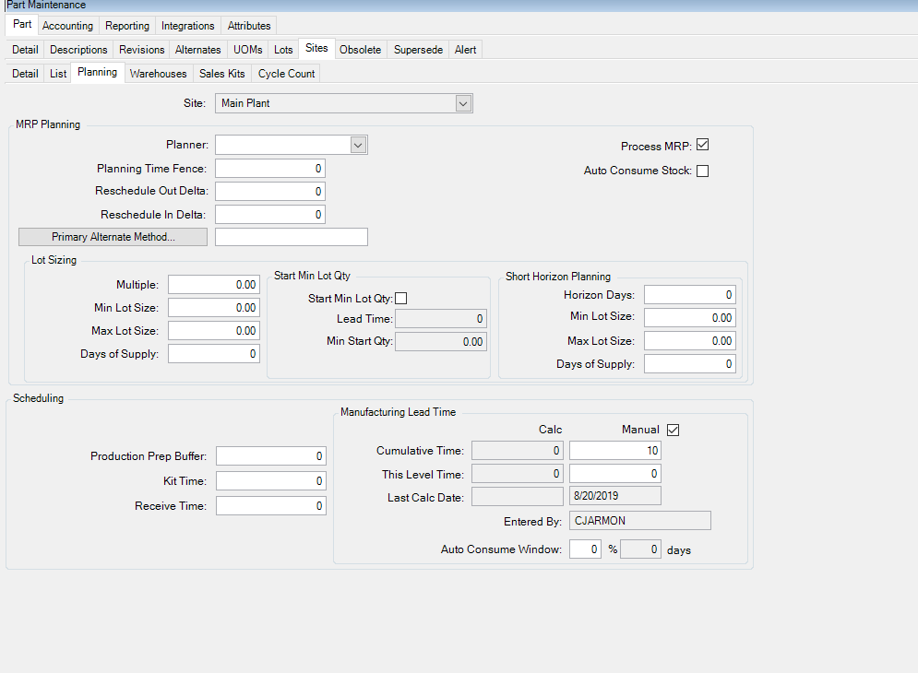Click the manual Cumulative Time field showing 10
The height and width of the screenshot is (673, 918).
[615, 451]
